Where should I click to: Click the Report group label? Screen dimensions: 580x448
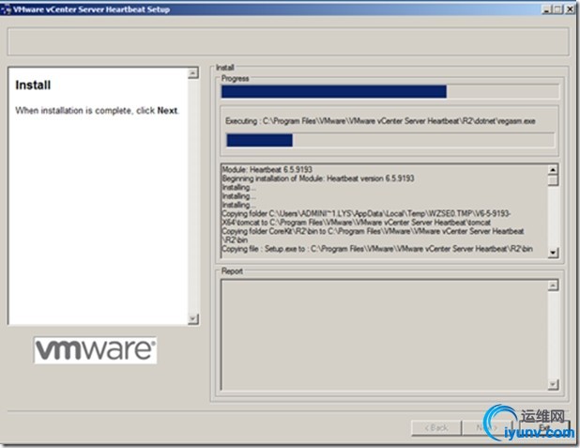[x=233, y=271]
